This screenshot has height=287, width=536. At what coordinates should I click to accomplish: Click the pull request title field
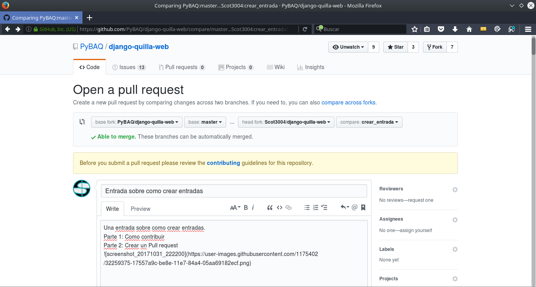click(x=234, y=191)
